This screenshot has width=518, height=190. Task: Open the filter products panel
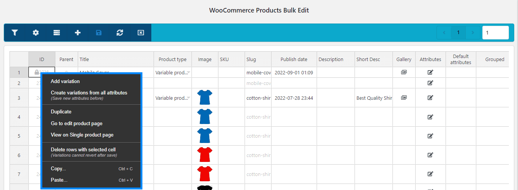14,33
